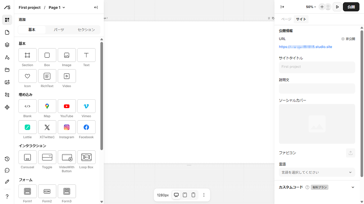Add a Section element
Viewport: 364px width, 204px height.
pyautogui.click(x=28, y=55)
